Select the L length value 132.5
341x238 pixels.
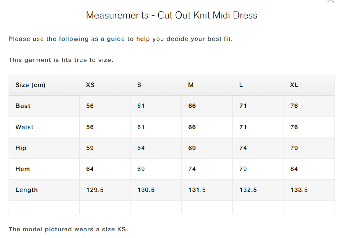pos(248,190)
